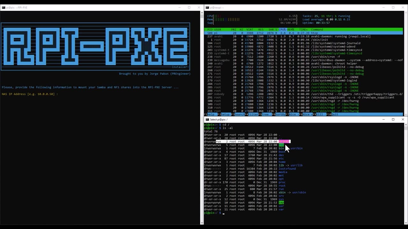
Task: Sort htop by the MEM% column header
Action: coord(291,30)
